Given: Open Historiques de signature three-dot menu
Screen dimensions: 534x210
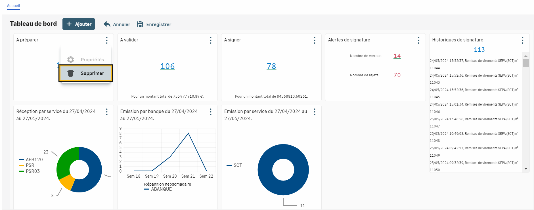Looking at the screenshot, I should 522,40.
